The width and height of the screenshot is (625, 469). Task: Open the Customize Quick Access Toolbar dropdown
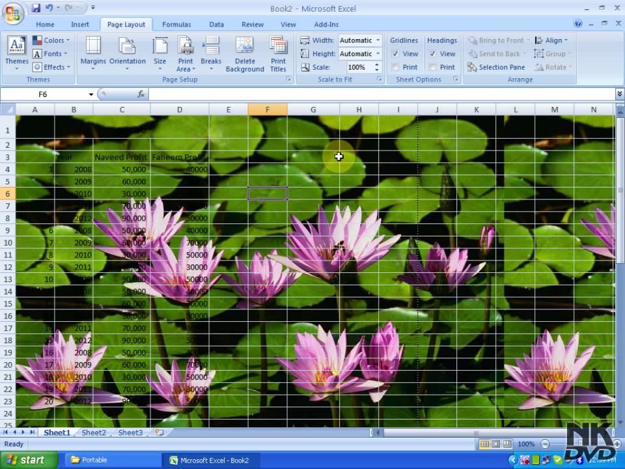coord(93,8)
